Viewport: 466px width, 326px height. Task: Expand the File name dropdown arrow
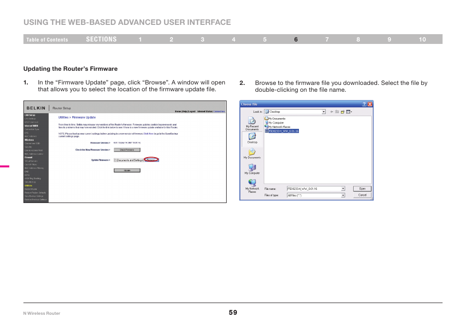343,188
